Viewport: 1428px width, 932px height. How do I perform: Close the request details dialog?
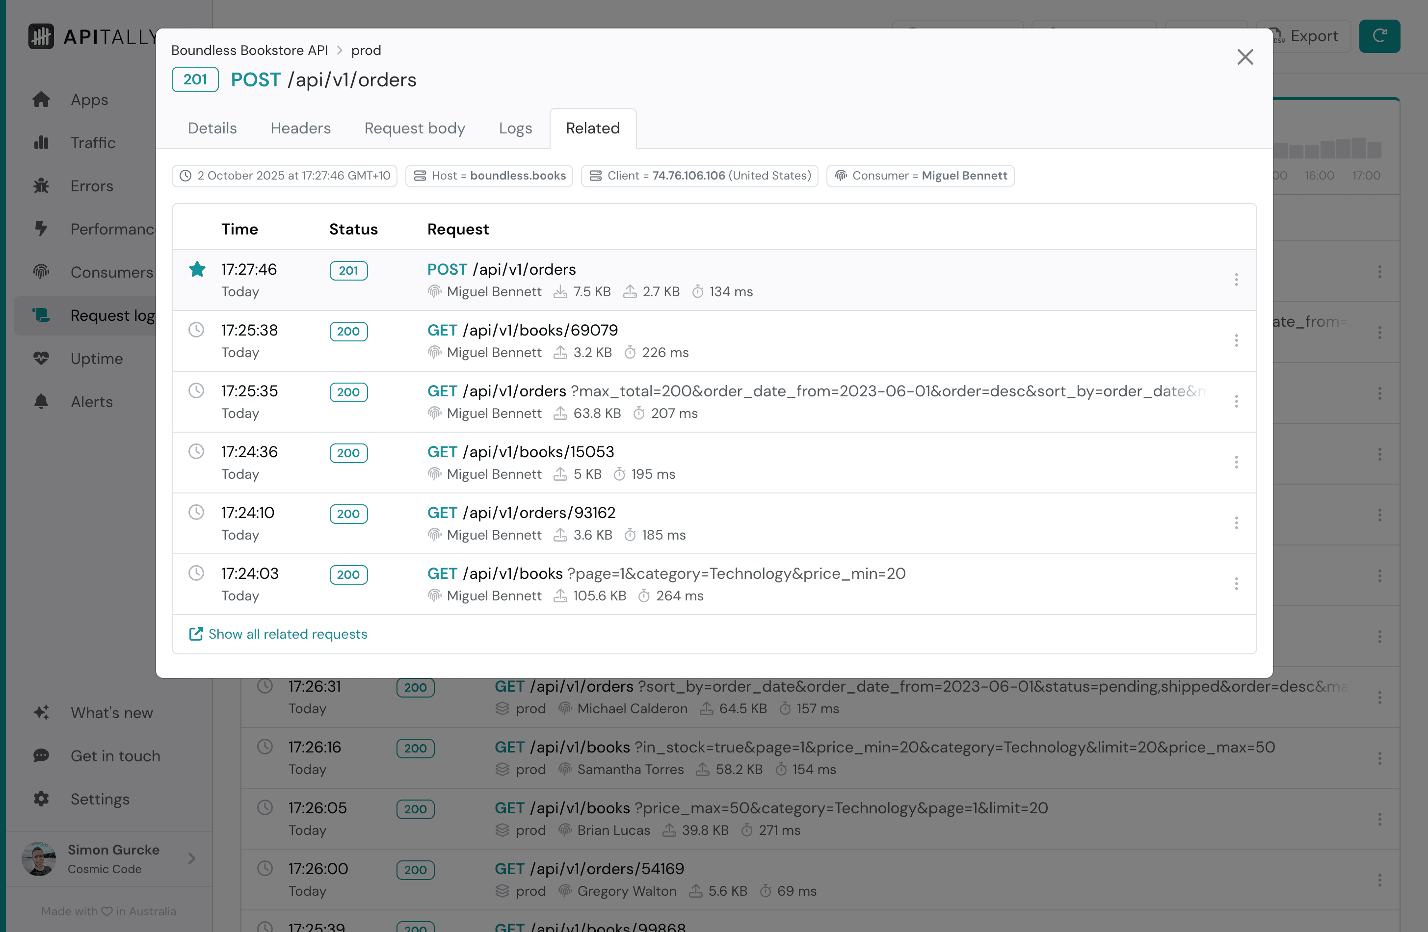(1245, 57)
